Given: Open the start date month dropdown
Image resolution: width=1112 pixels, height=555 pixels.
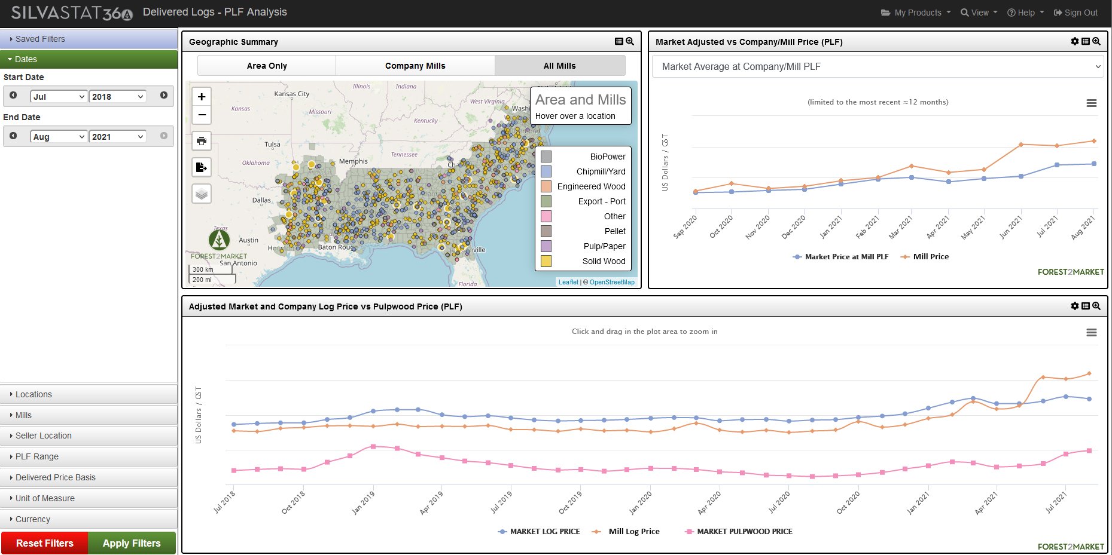Looking at the screenshot, I should (58, 97).
